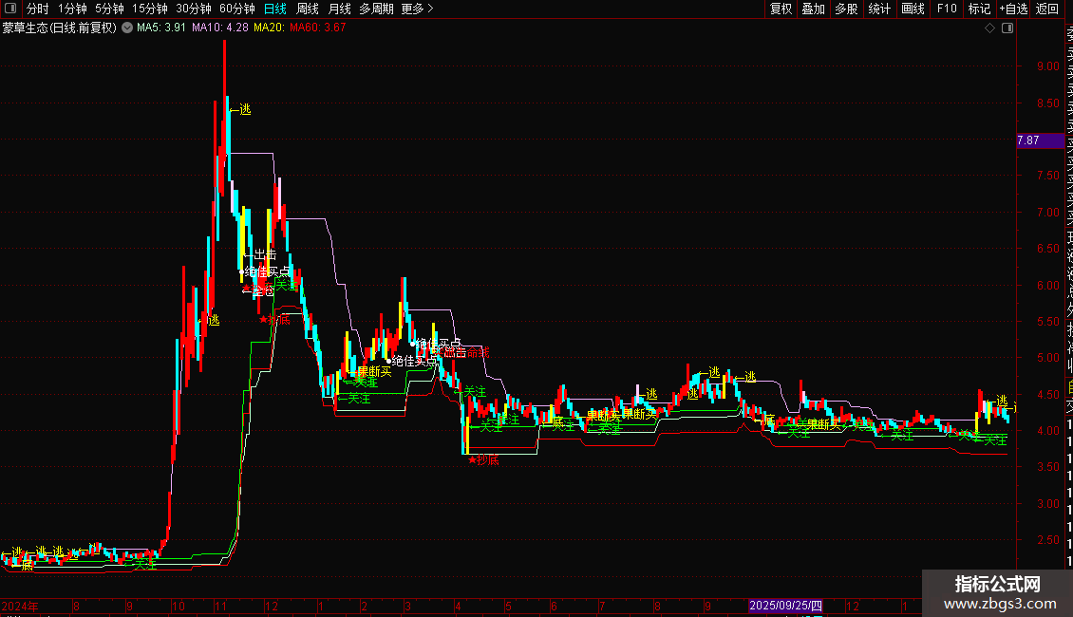The width and height of the screenshot is (1073, 617).
Task: Select the 1分钟 period tab
Action: click(x=72, y=9)
